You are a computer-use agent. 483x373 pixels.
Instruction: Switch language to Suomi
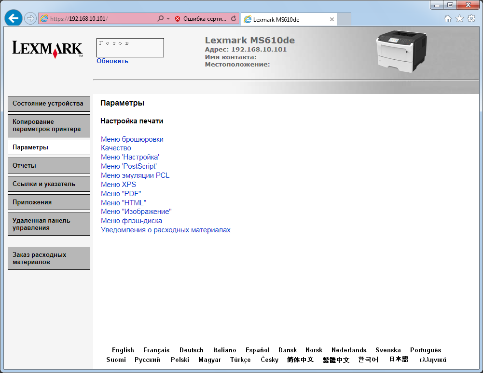[116, 360]
